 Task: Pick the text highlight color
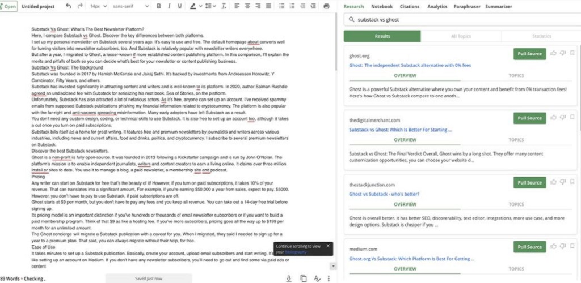pyautogui.click(x=193, y=6)
